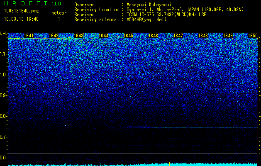This screenshot has height=166, width=261.
Task: Click the Receiving Location field label
Action: point(97,10)
